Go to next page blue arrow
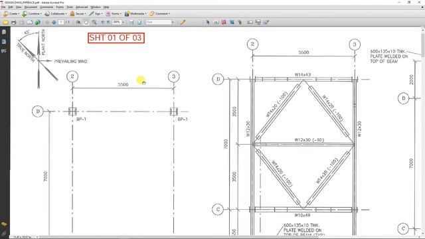 pyautogui.click(x=54, y=22)
